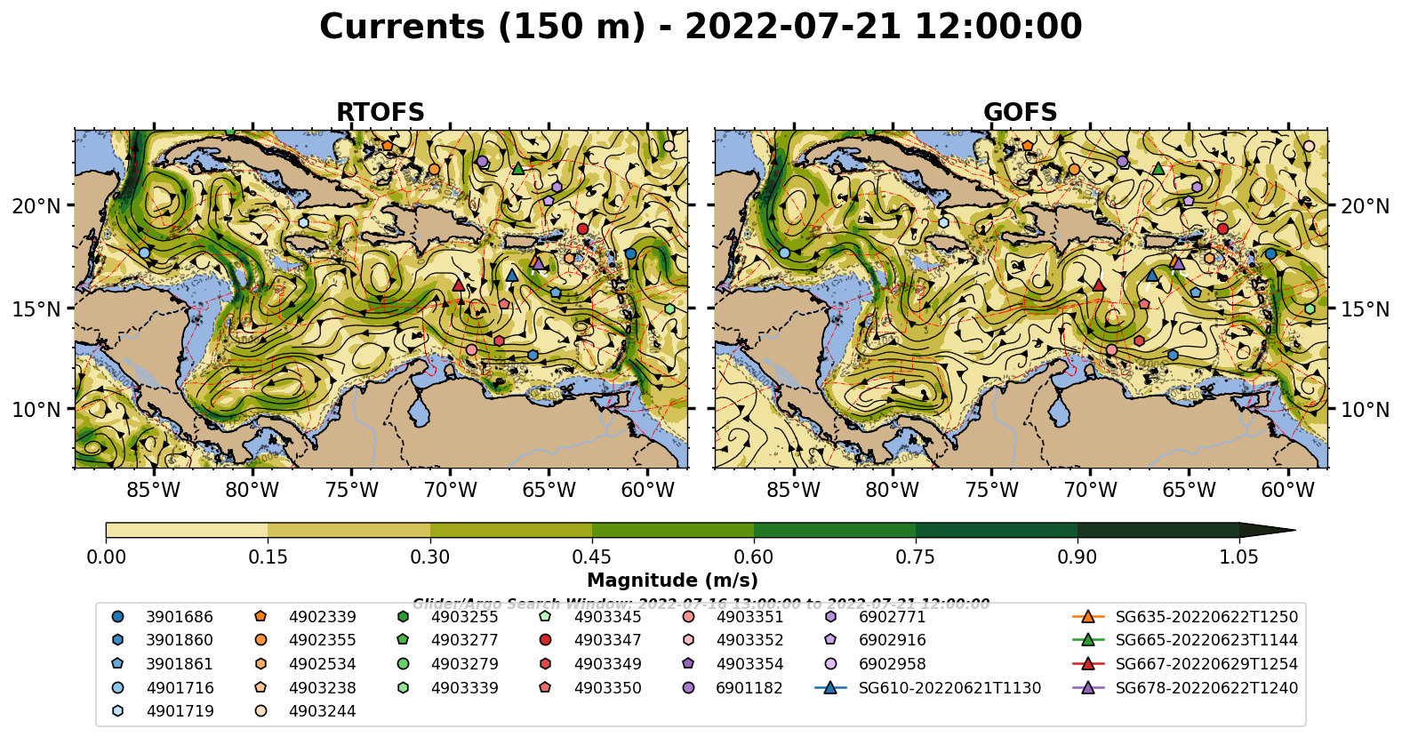The width and height of the screenshot is (1402, 737).
Task: Click the GOFS panel title
Action: pyautogui.click(x=1021, y=113)
